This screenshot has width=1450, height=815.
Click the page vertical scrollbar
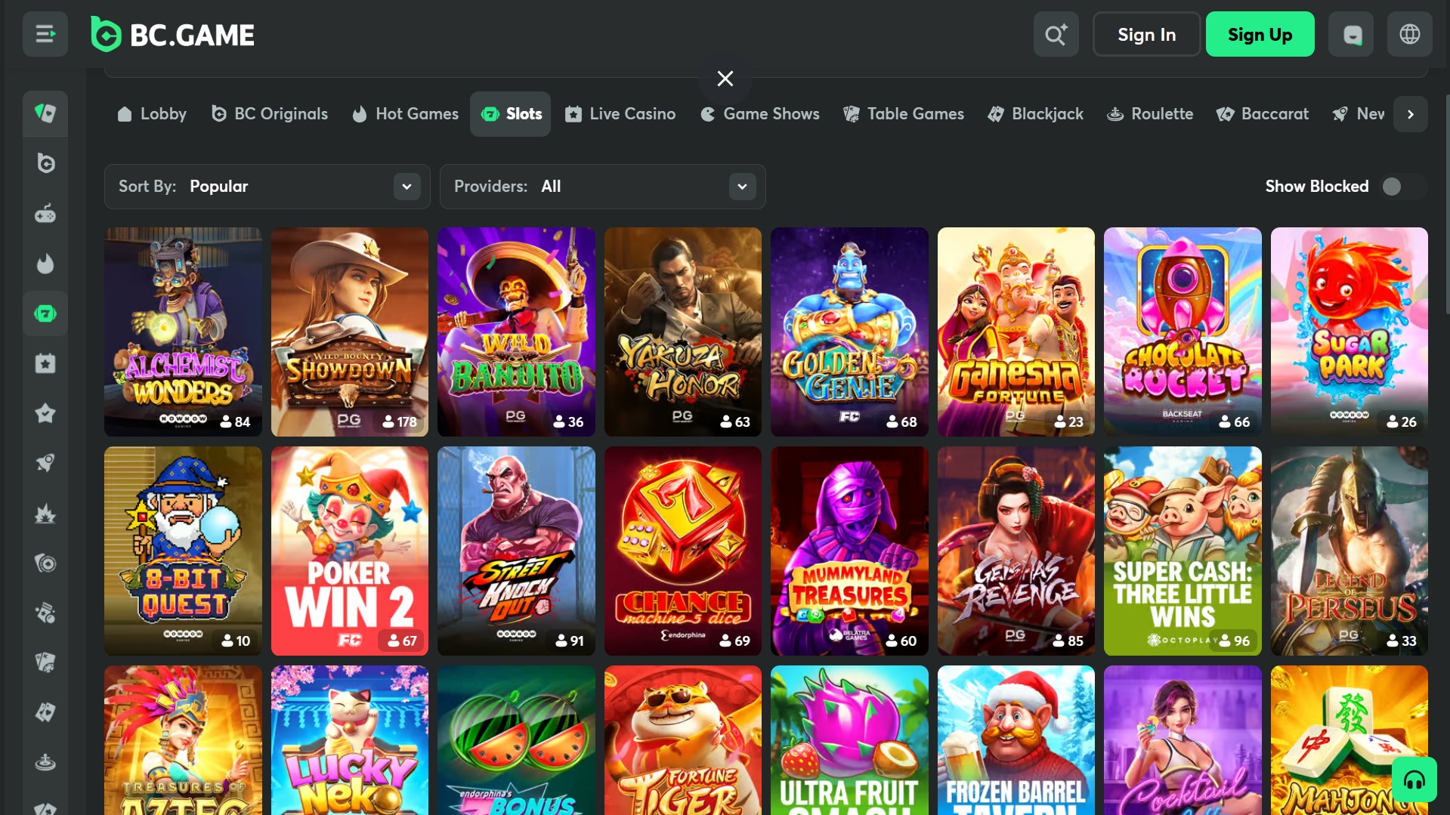pos(1446,204)
